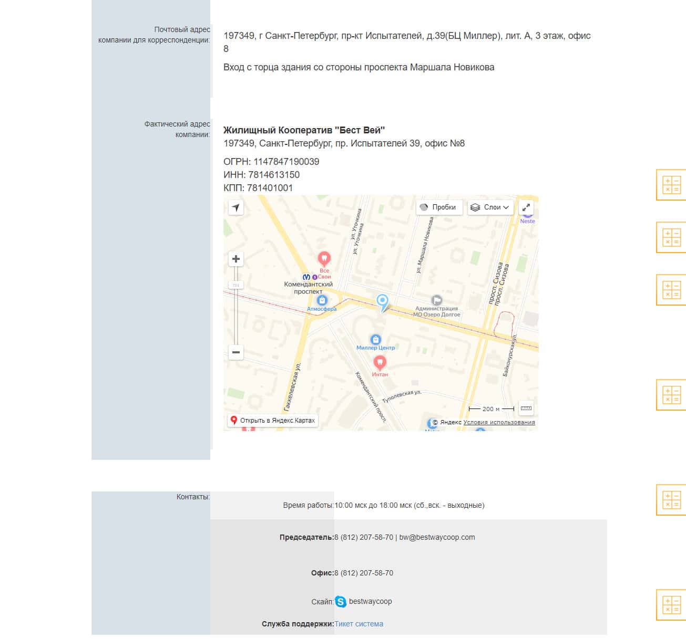
Task: Click the phone number in the Офис row
Action: [364, 573]
